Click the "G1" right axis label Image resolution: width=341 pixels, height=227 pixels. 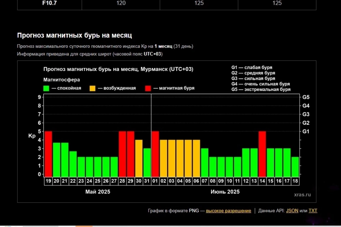tap(306, 131)
